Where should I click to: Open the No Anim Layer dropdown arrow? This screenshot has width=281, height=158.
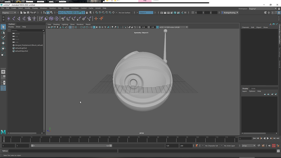[222, 146]
